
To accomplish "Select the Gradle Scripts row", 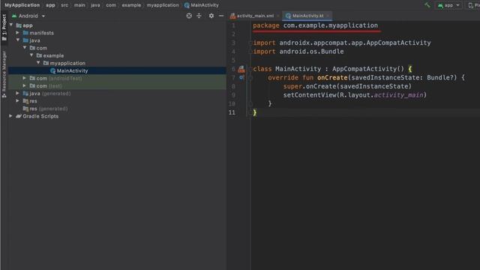I will (x=117, y=116).
